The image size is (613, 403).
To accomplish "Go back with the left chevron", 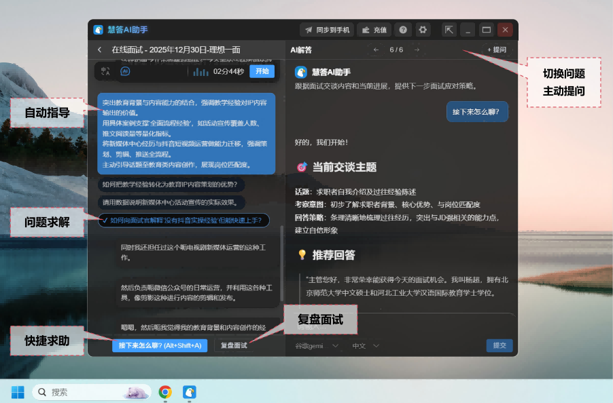I will point(100,50).
